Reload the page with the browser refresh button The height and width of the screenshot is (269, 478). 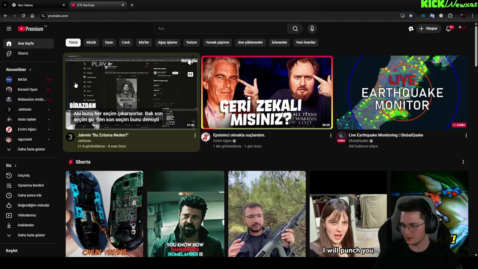pyautogui.click(x=23, y=16)
